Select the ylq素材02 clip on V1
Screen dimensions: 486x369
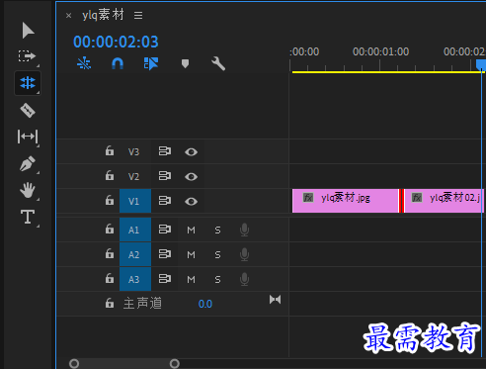[x=445, y=201]
